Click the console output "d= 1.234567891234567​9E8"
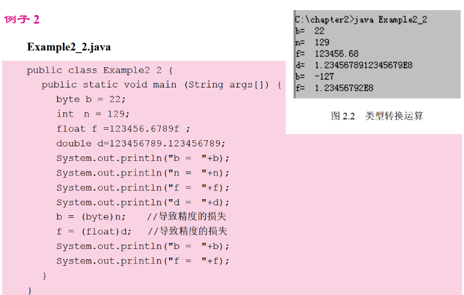Viewport: 464px width, 295px height. (x=353, y=65)
